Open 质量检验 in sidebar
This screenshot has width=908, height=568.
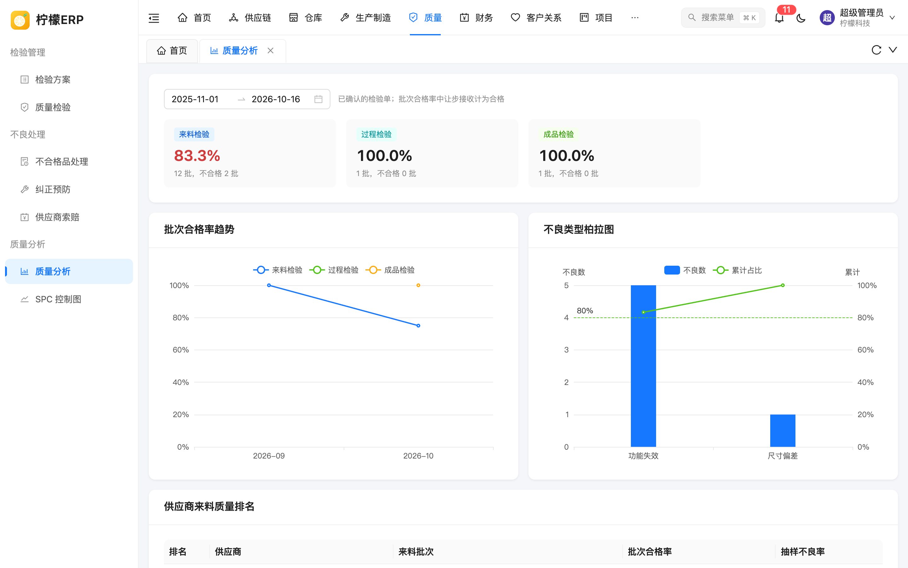pyautogui.click(x=69, y=107)
